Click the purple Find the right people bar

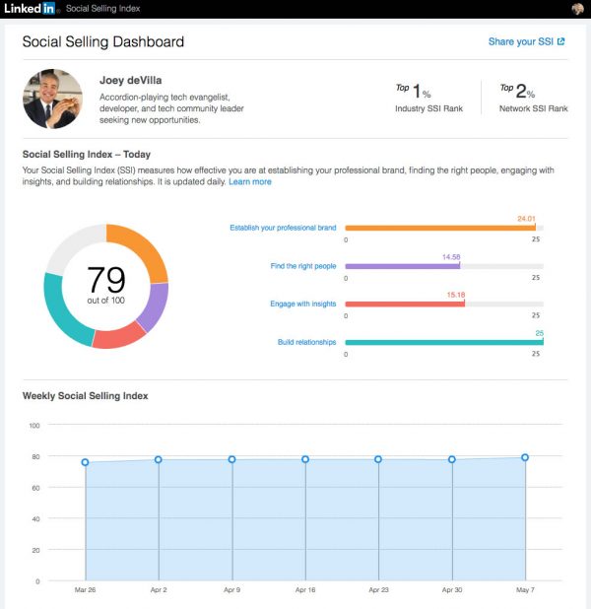click(x=402, y=266)
